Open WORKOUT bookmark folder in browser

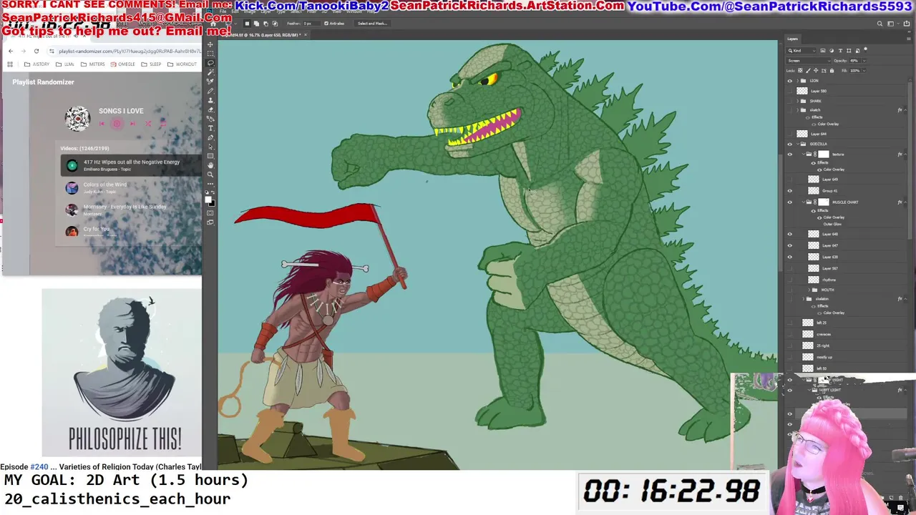tap(182, 64)
